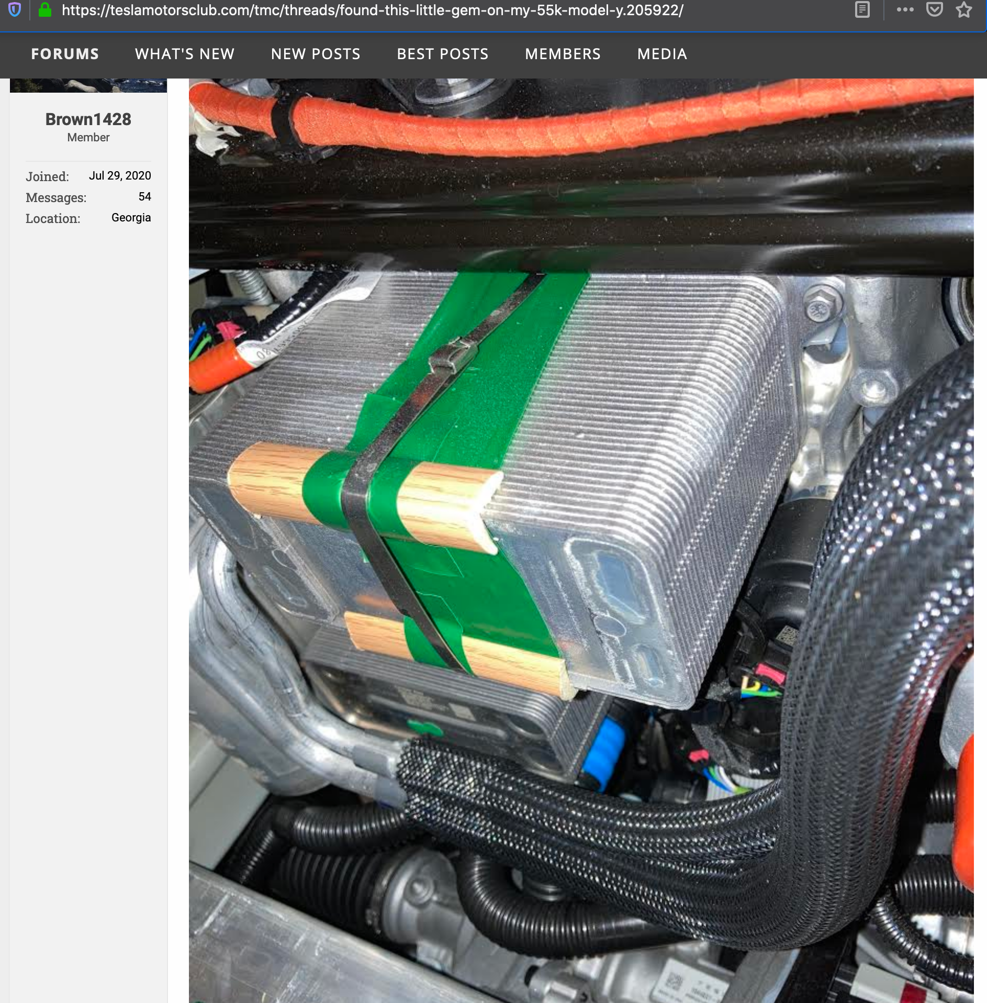Screen dimensions: 987x1003
Task: Select BEST POSTS from the navigation bar
Action: pyautogui.click(x=443, y=54)
